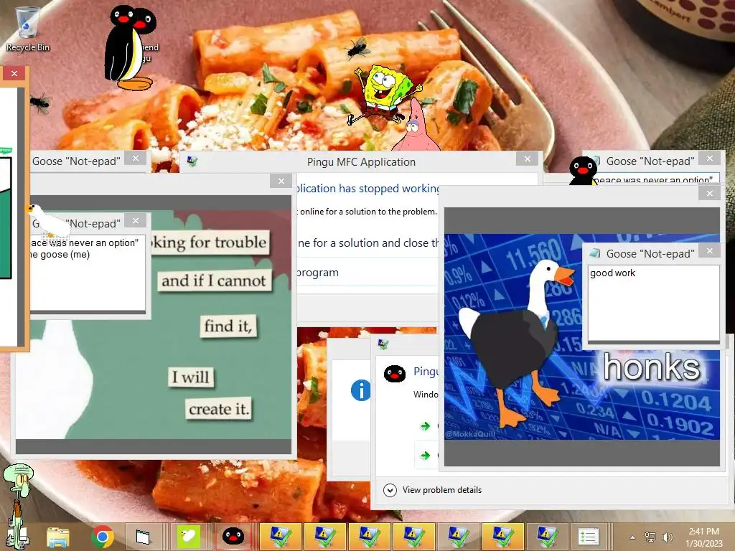Click the SpongeBob character on the desktop
735x551 pixels.
(385, 94)
